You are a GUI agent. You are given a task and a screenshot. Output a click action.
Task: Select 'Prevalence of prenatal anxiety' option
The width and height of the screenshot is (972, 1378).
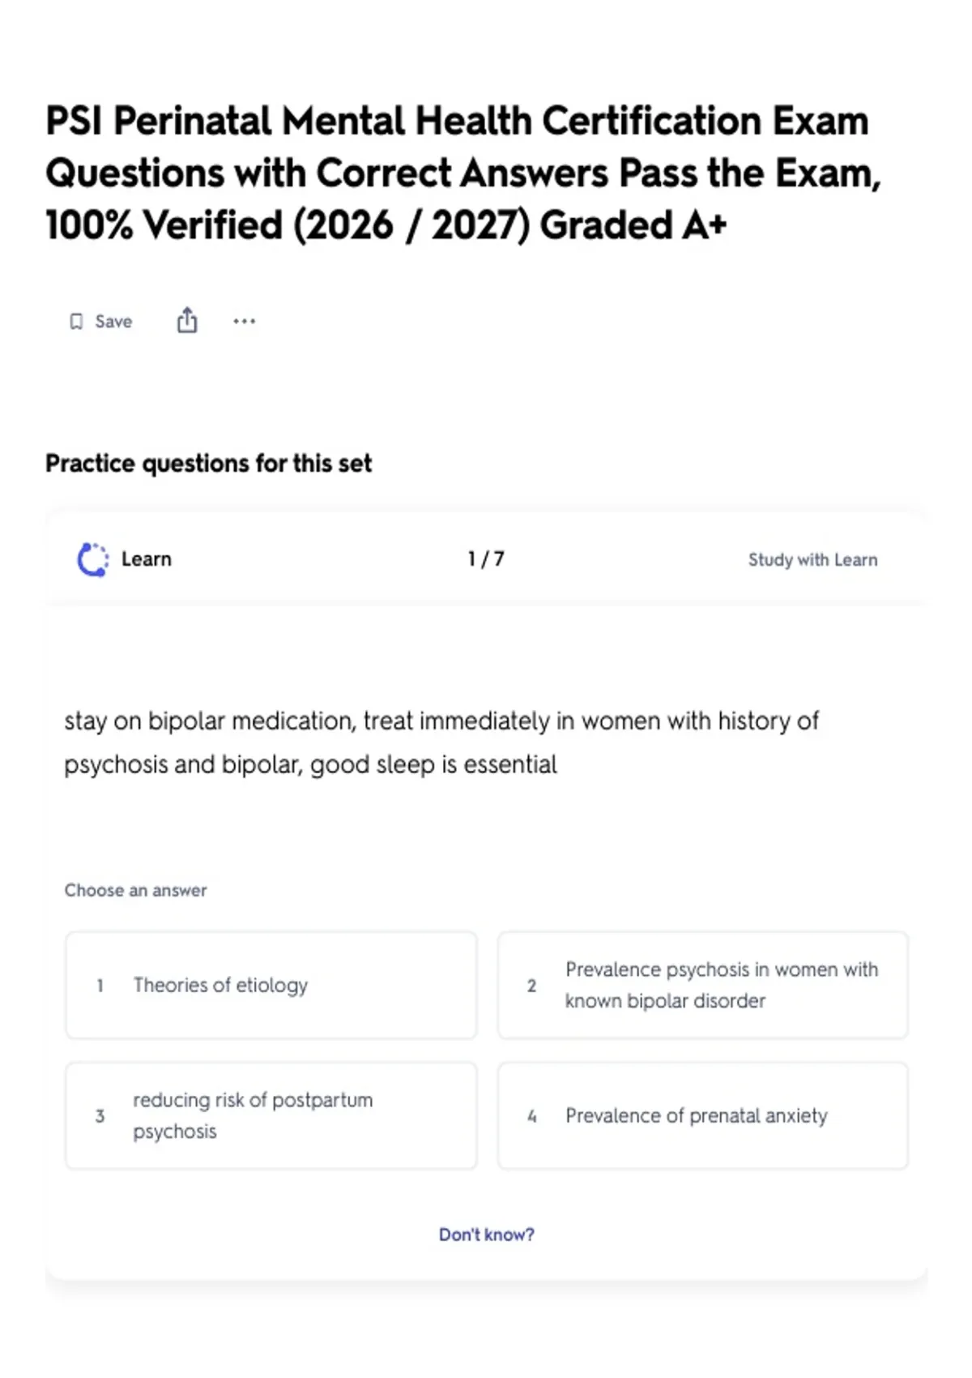[703, 1115]
